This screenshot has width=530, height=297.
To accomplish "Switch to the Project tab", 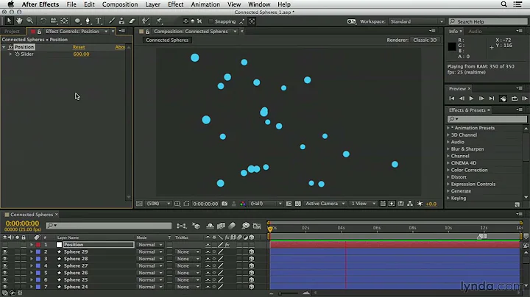I will (x=13, y=31).
